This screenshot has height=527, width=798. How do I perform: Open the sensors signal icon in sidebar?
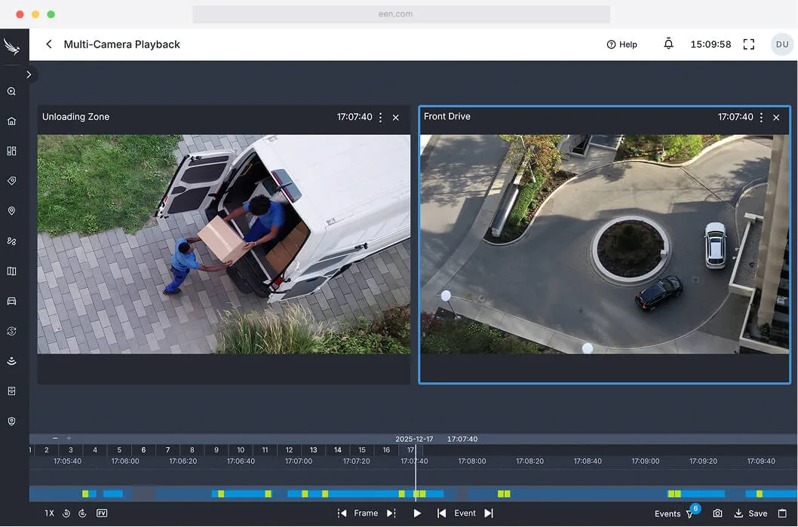click(x=12, y=361)
